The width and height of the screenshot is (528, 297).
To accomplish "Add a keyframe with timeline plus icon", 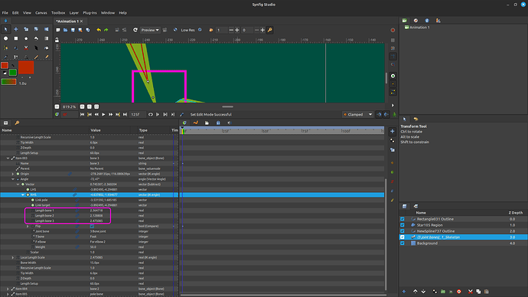I will click(393, 132).
